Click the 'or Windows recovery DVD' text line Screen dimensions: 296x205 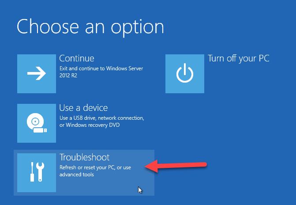(89, 125)
